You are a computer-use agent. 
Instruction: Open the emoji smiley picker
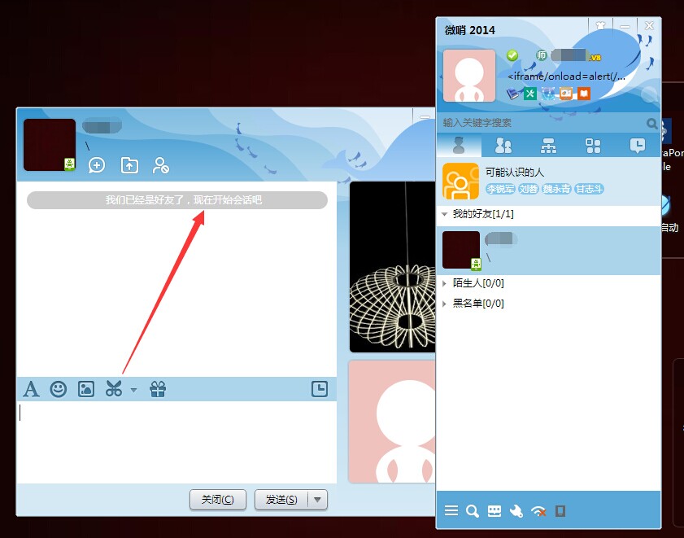click(58, 389)
